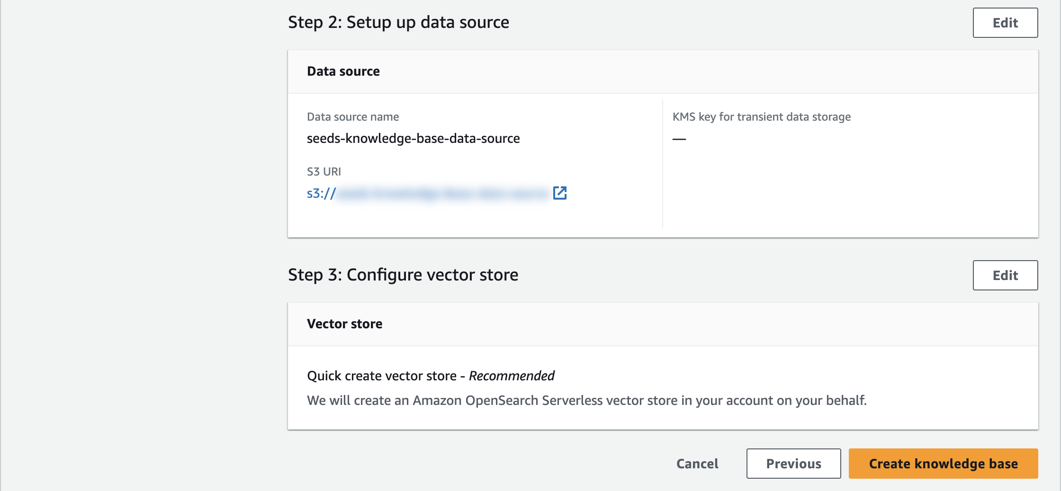Click the empty KMS key dash value
This screenshot has width=1061, height=491.
tap(679, 139)
